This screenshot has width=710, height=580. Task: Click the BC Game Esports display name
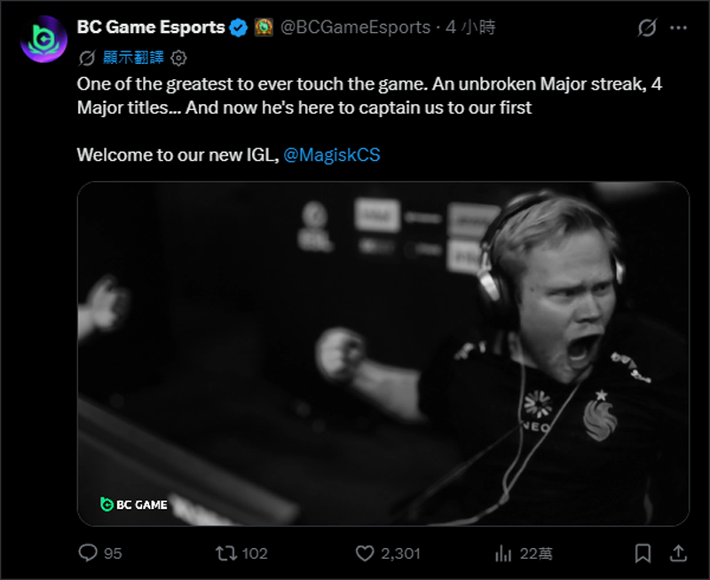151,28
